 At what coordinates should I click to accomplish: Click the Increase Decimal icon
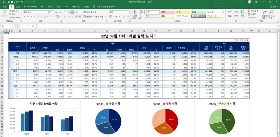pos(124,16)
